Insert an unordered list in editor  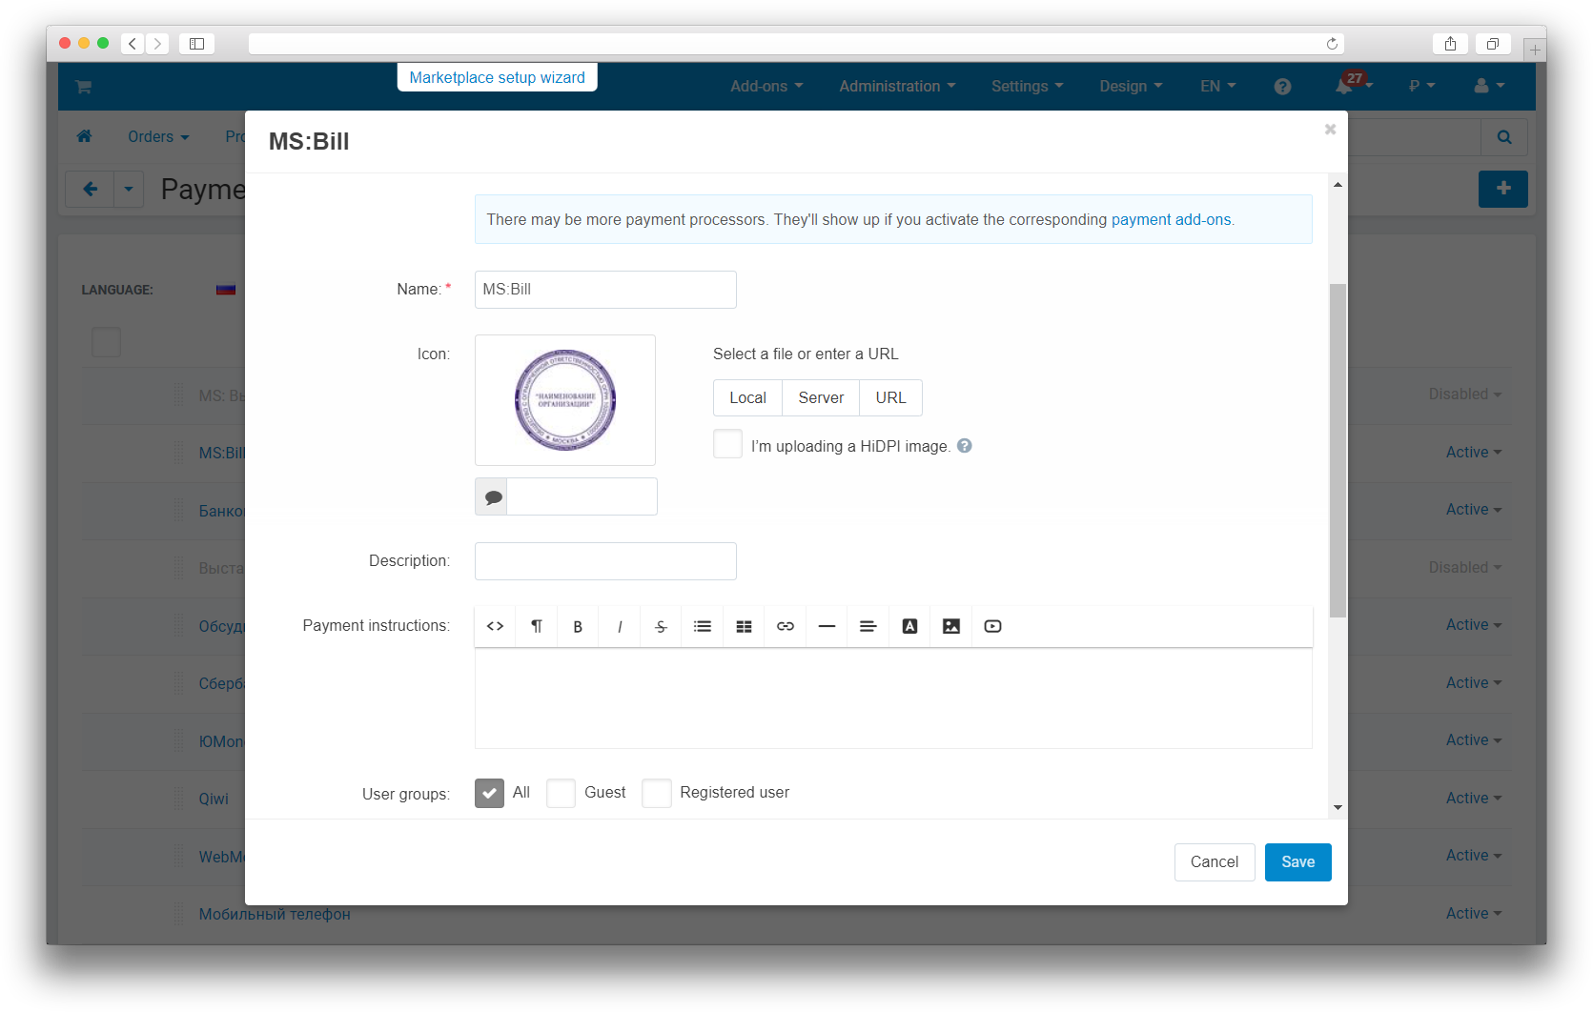coord(703,627)
